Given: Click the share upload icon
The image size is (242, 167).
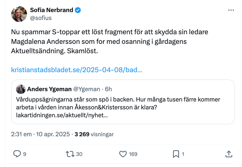Looking at the screenshot, I should 229,154.
